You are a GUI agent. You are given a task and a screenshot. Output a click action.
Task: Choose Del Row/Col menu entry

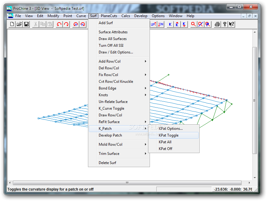119,68
